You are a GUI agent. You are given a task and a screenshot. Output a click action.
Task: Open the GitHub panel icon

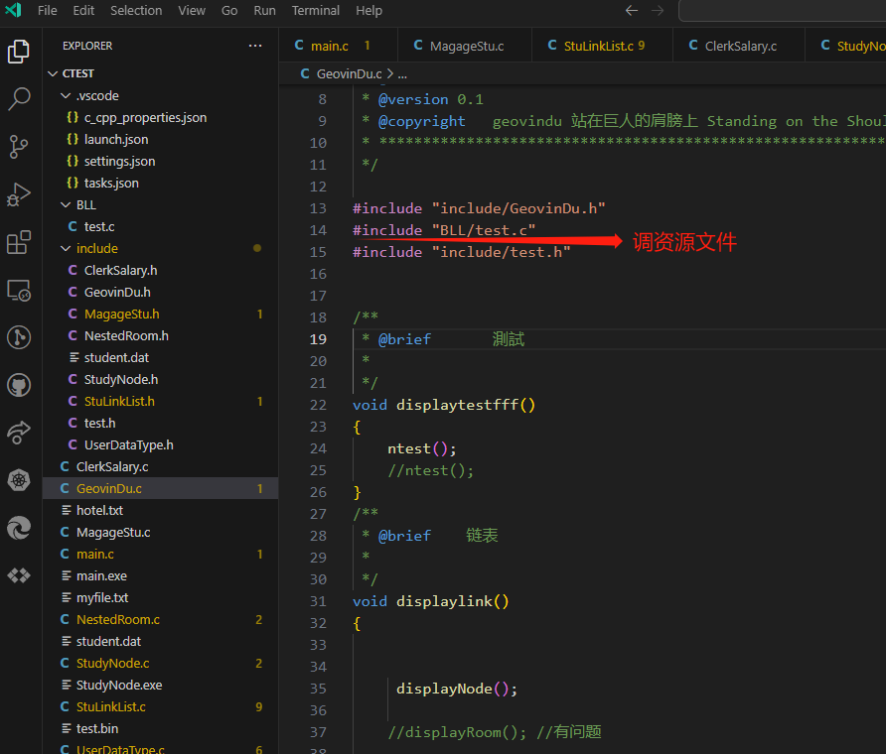tap(19, 385)
